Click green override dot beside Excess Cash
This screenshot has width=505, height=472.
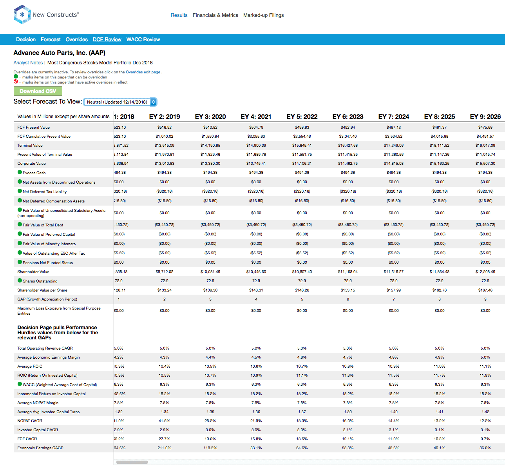point(20,172)
